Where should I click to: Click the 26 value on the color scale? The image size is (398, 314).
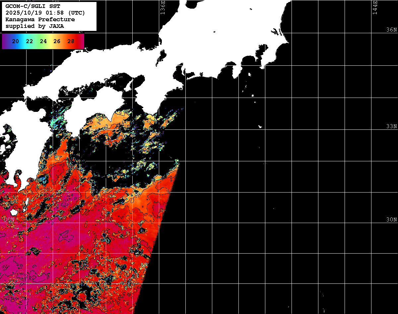click(x=57, y=41)
